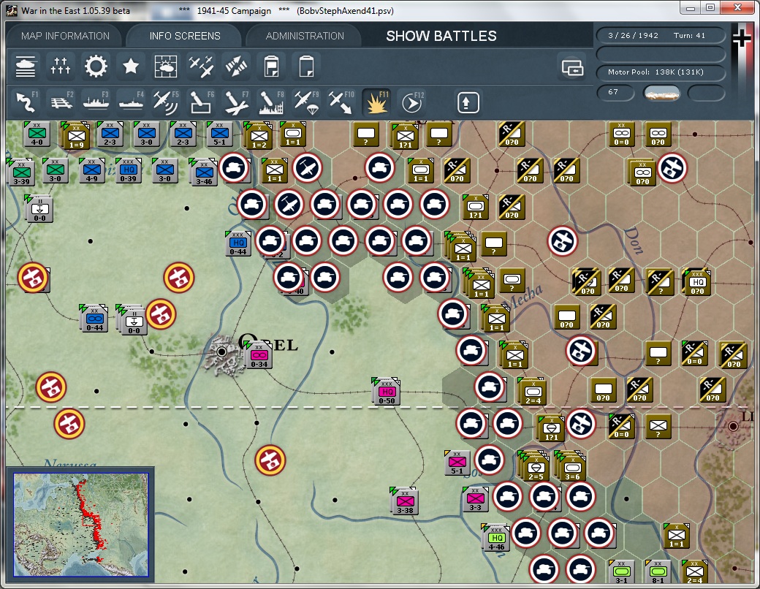The width and height of the screenshot is (760, 589).
Task: Select the blue HQ 0-39 counter
Action: pyautogui.click(x=129, y=170)
